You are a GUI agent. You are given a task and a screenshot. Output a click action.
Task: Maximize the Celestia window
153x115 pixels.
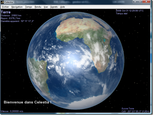pyautogui.click(x=140, y=2)
